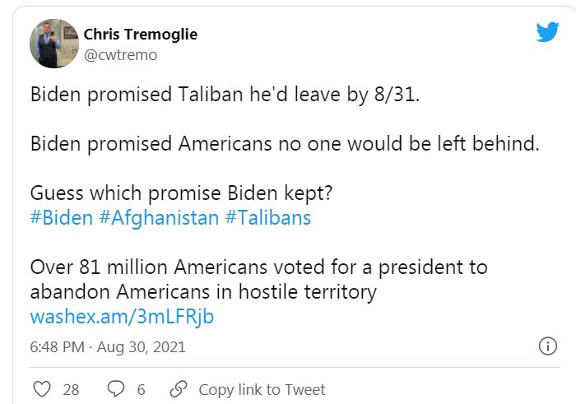Open Chris Tremoglie's profile picture
The width and height of the screenshot is (576, 404).
tap(54, 44)
